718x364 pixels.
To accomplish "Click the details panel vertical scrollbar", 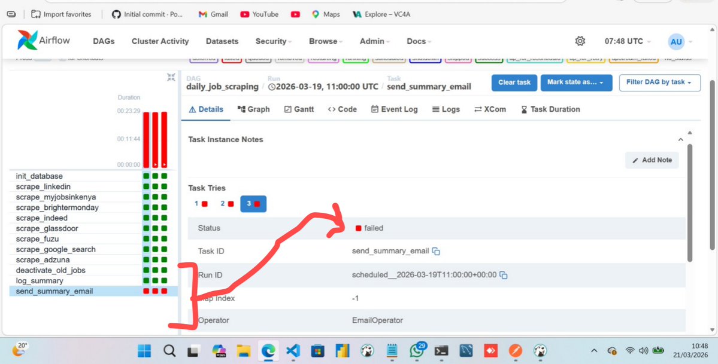I will pyautogui.click(x=690, y=203).
